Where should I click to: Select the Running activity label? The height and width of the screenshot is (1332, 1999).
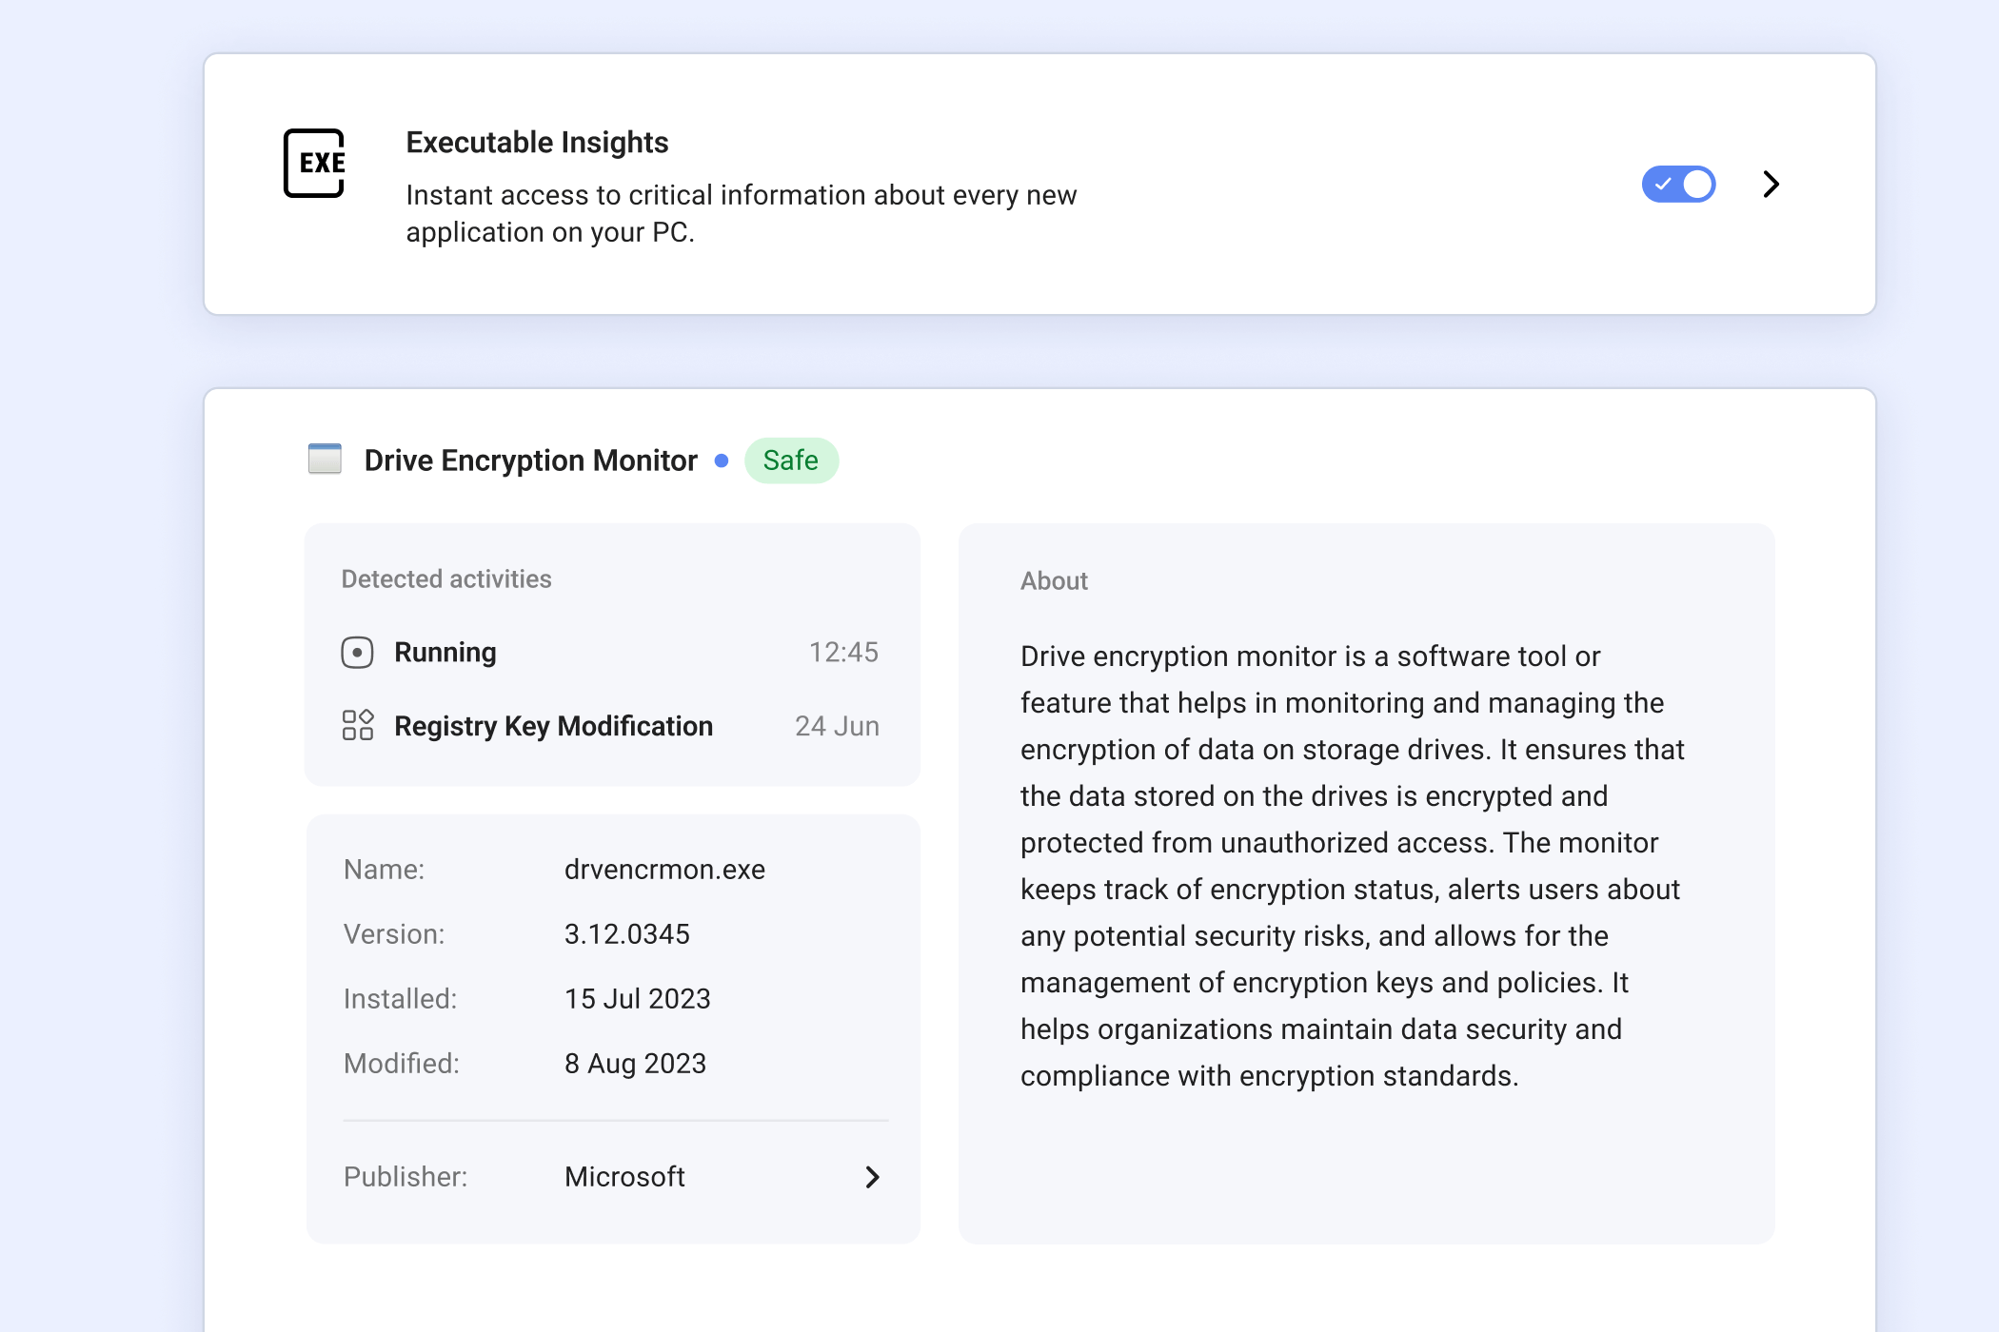(445, 653)
